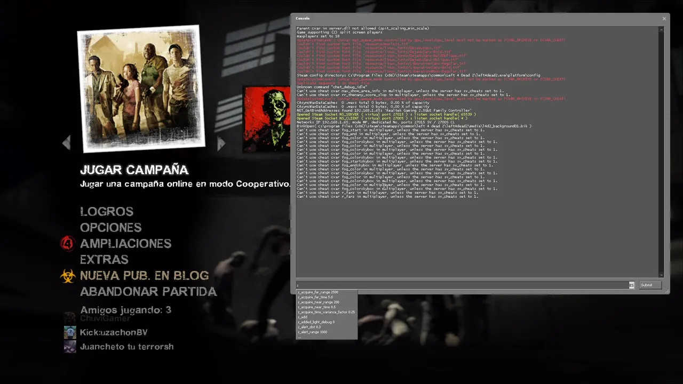
Task: Select Abandonar Partida
Action: (x=148, y=292)
